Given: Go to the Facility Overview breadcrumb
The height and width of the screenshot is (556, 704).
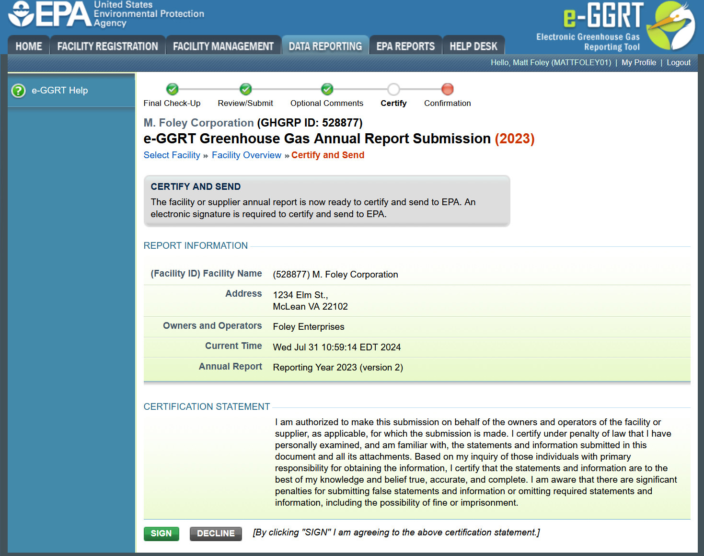Looking at the screenshot, I should [x=246, y=155].
